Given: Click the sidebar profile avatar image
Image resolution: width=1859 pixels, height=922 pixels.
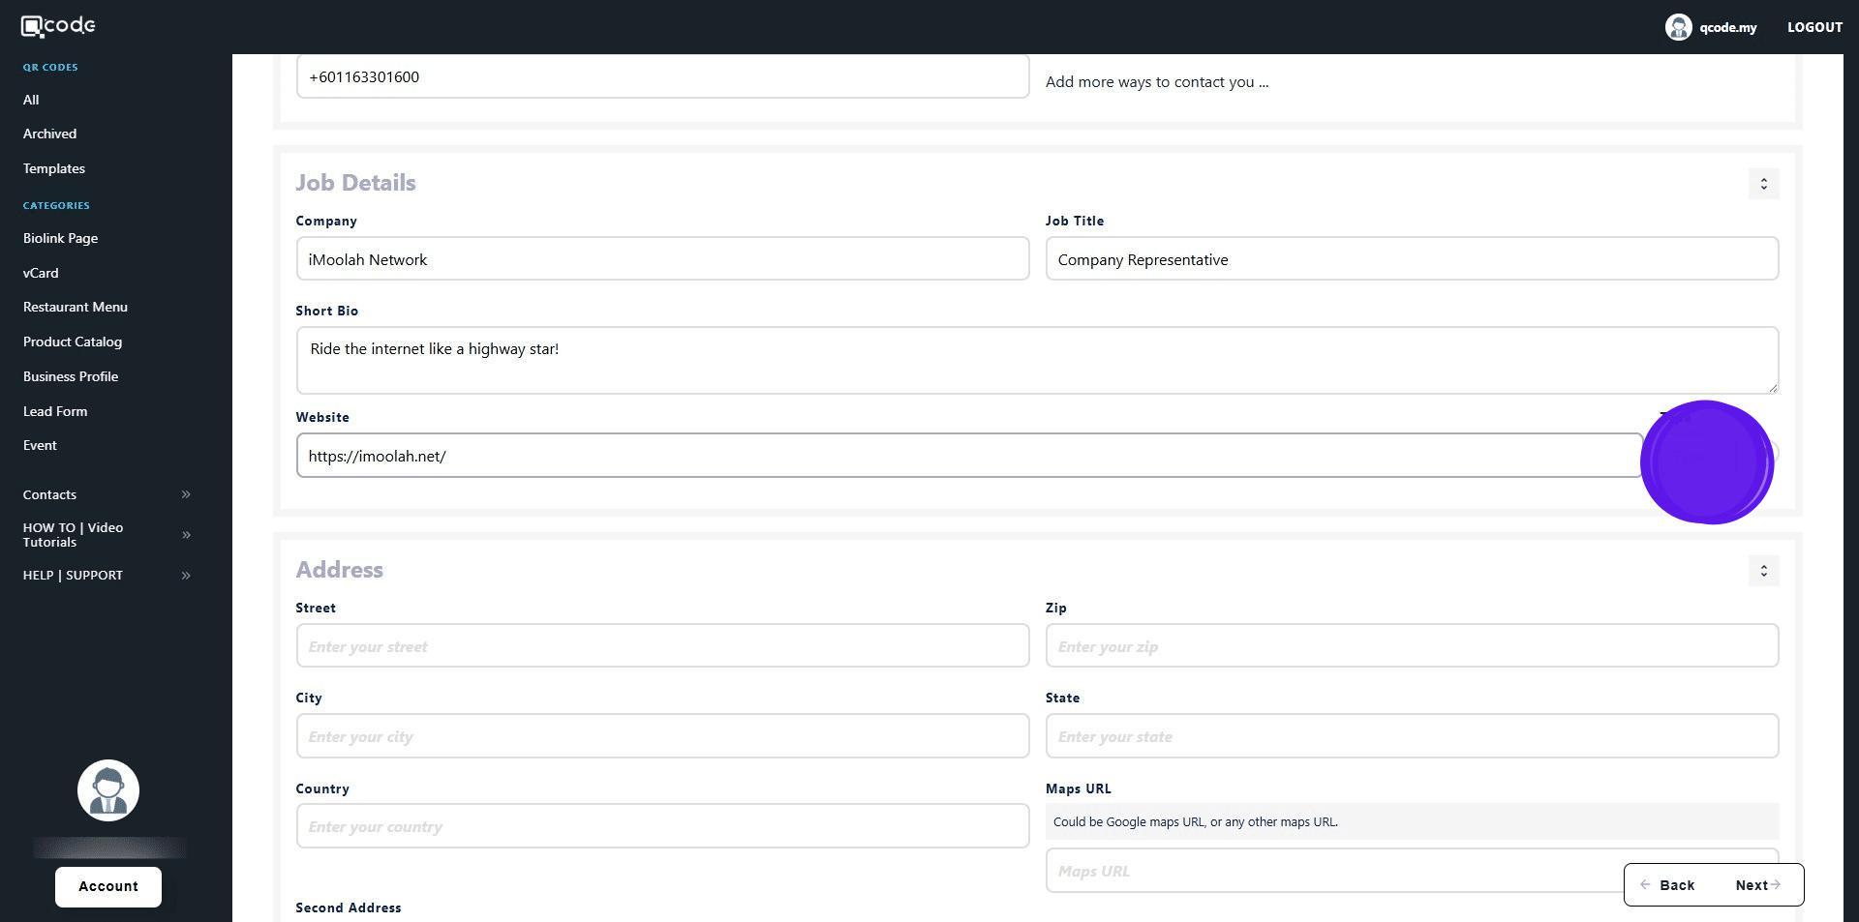Looking at the screenshot, I should pos(108,790).
